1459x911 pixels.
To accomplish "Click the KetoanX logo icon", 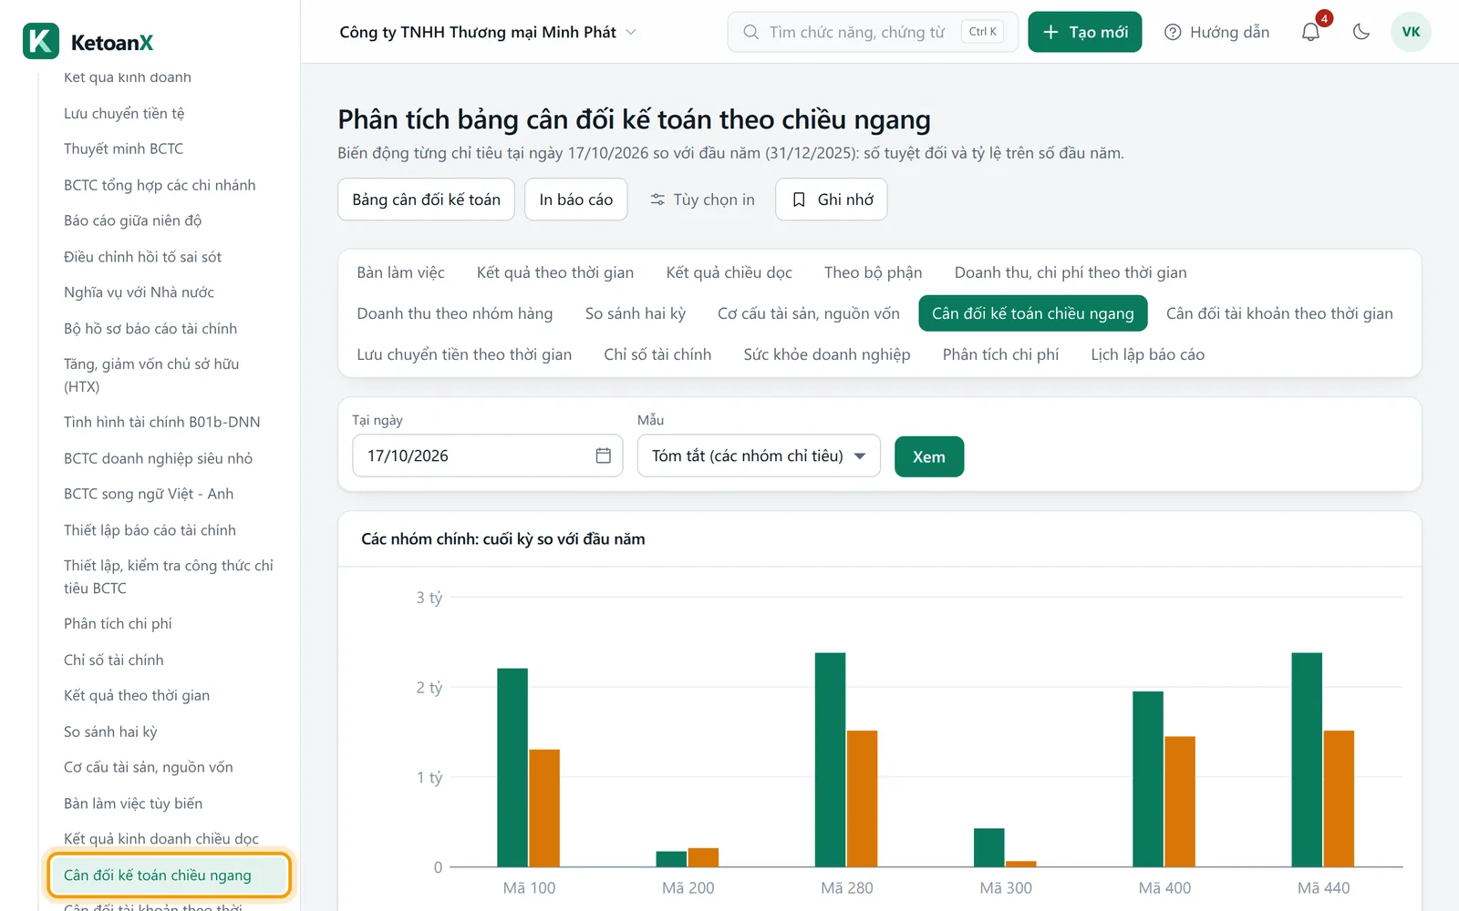I will click(x=41, y=41).
